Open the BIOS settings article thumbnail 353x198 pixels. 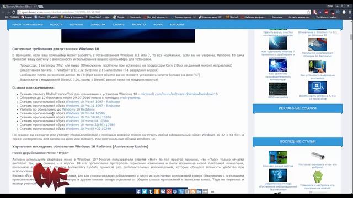tap(278, 89)
